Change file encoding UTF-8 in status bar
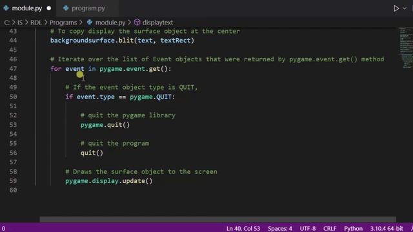 [x=308, y=228]
